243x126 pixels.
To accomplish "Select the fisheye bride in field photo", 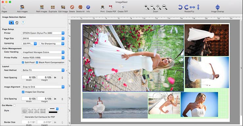I will (x=207, y=72).
